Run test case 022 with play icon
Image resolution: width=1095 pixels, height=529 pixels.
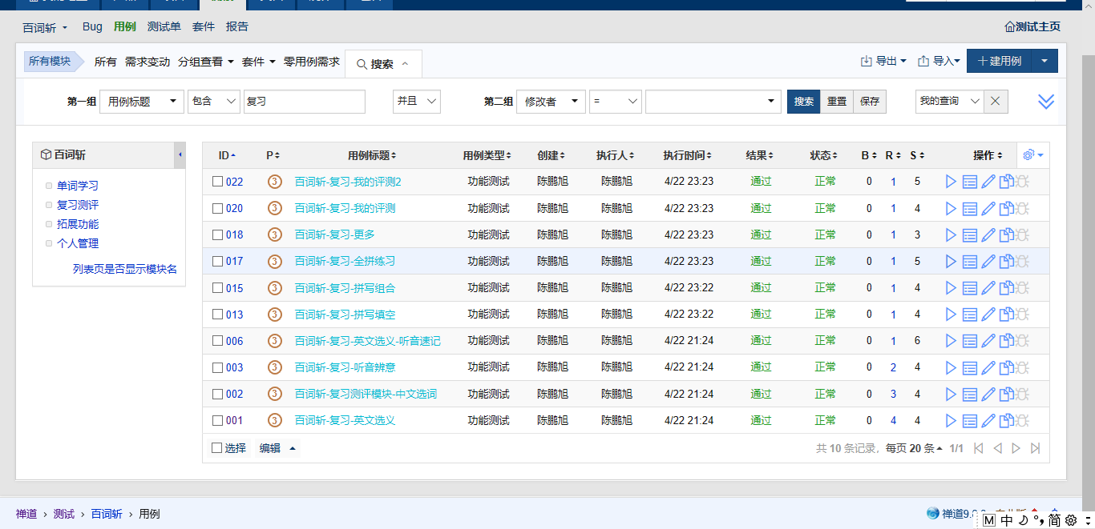pos(952,182)
